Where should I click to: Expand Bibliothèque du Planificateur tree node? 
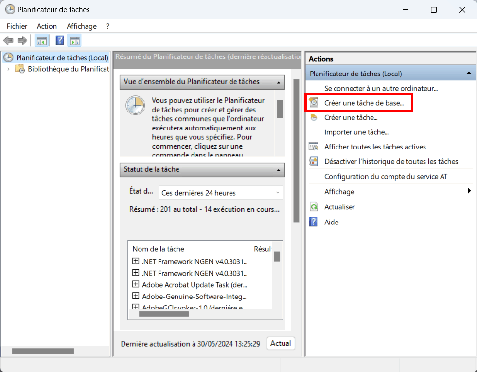(x=8, y=69)
